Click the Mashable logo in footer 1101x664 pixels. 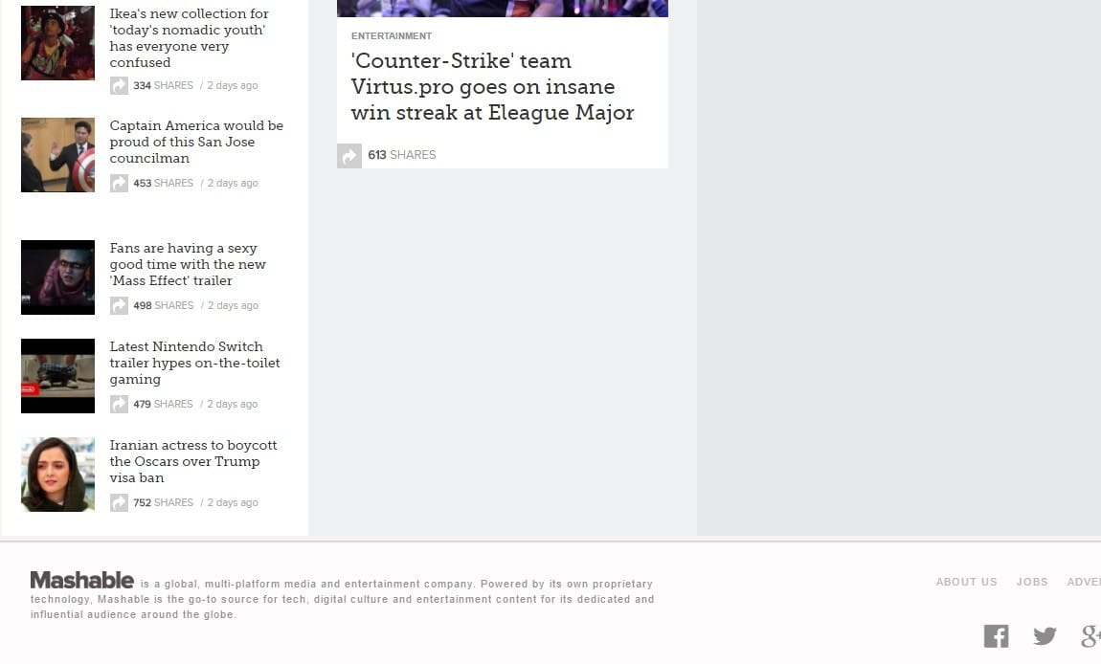(x=81, y=581)
